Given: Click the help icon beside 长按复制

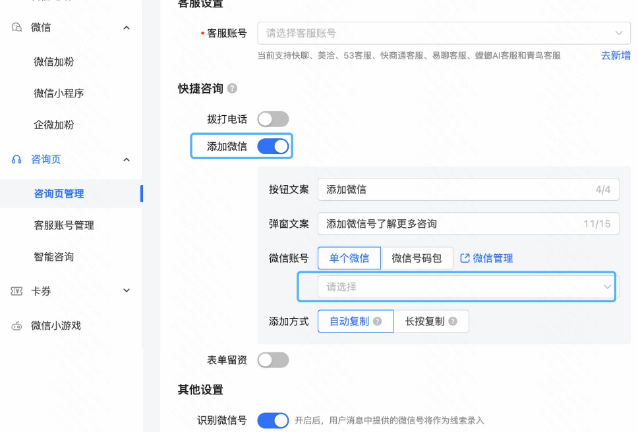Looking at the screenshot, I should tap(451, 321).
